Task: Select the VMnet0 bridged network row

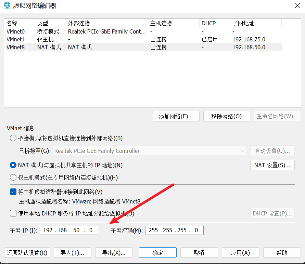Action: pyautogui.click(x=16, y=31)
